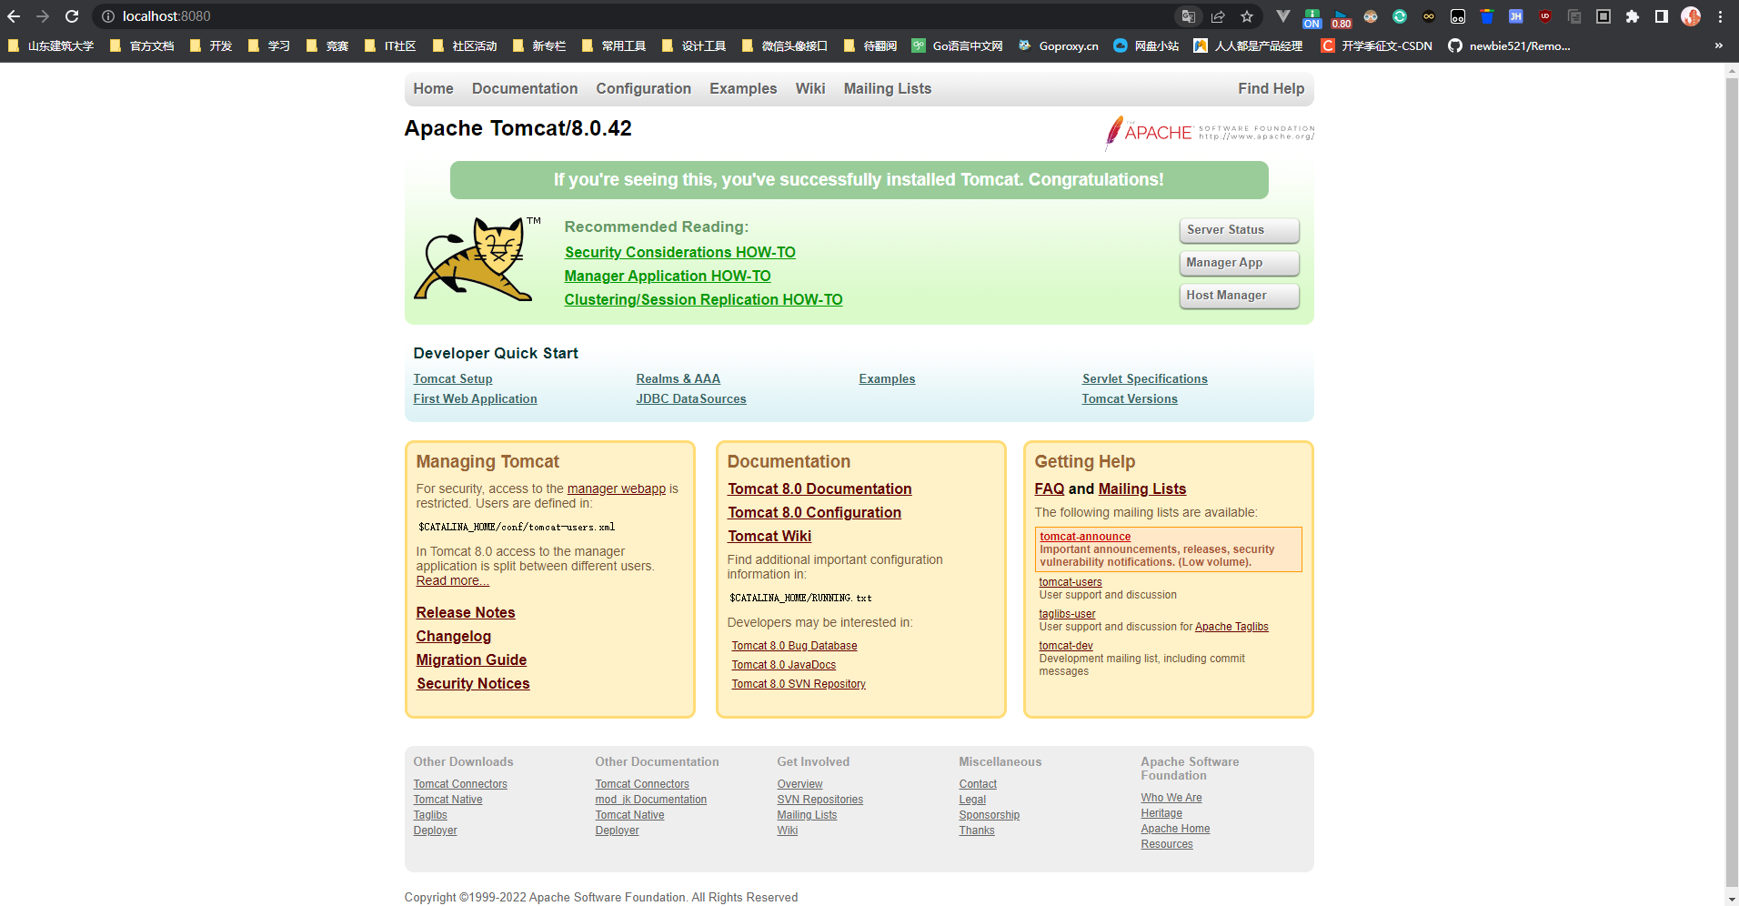Click the Tomcat cat mascot image
This screenshot has width=1739, height=906.
coord(477,259)
